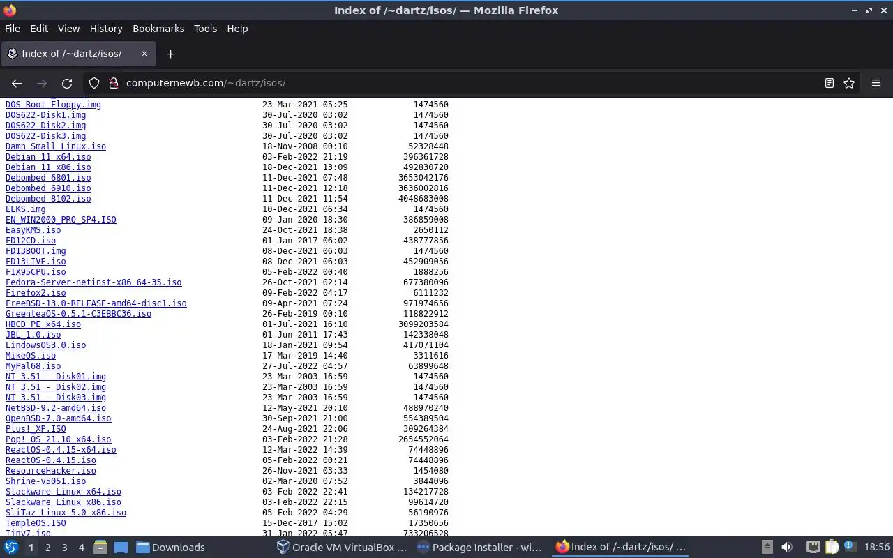
Task: Download NT_3.51 - Disk02.img
Action: 56,387
